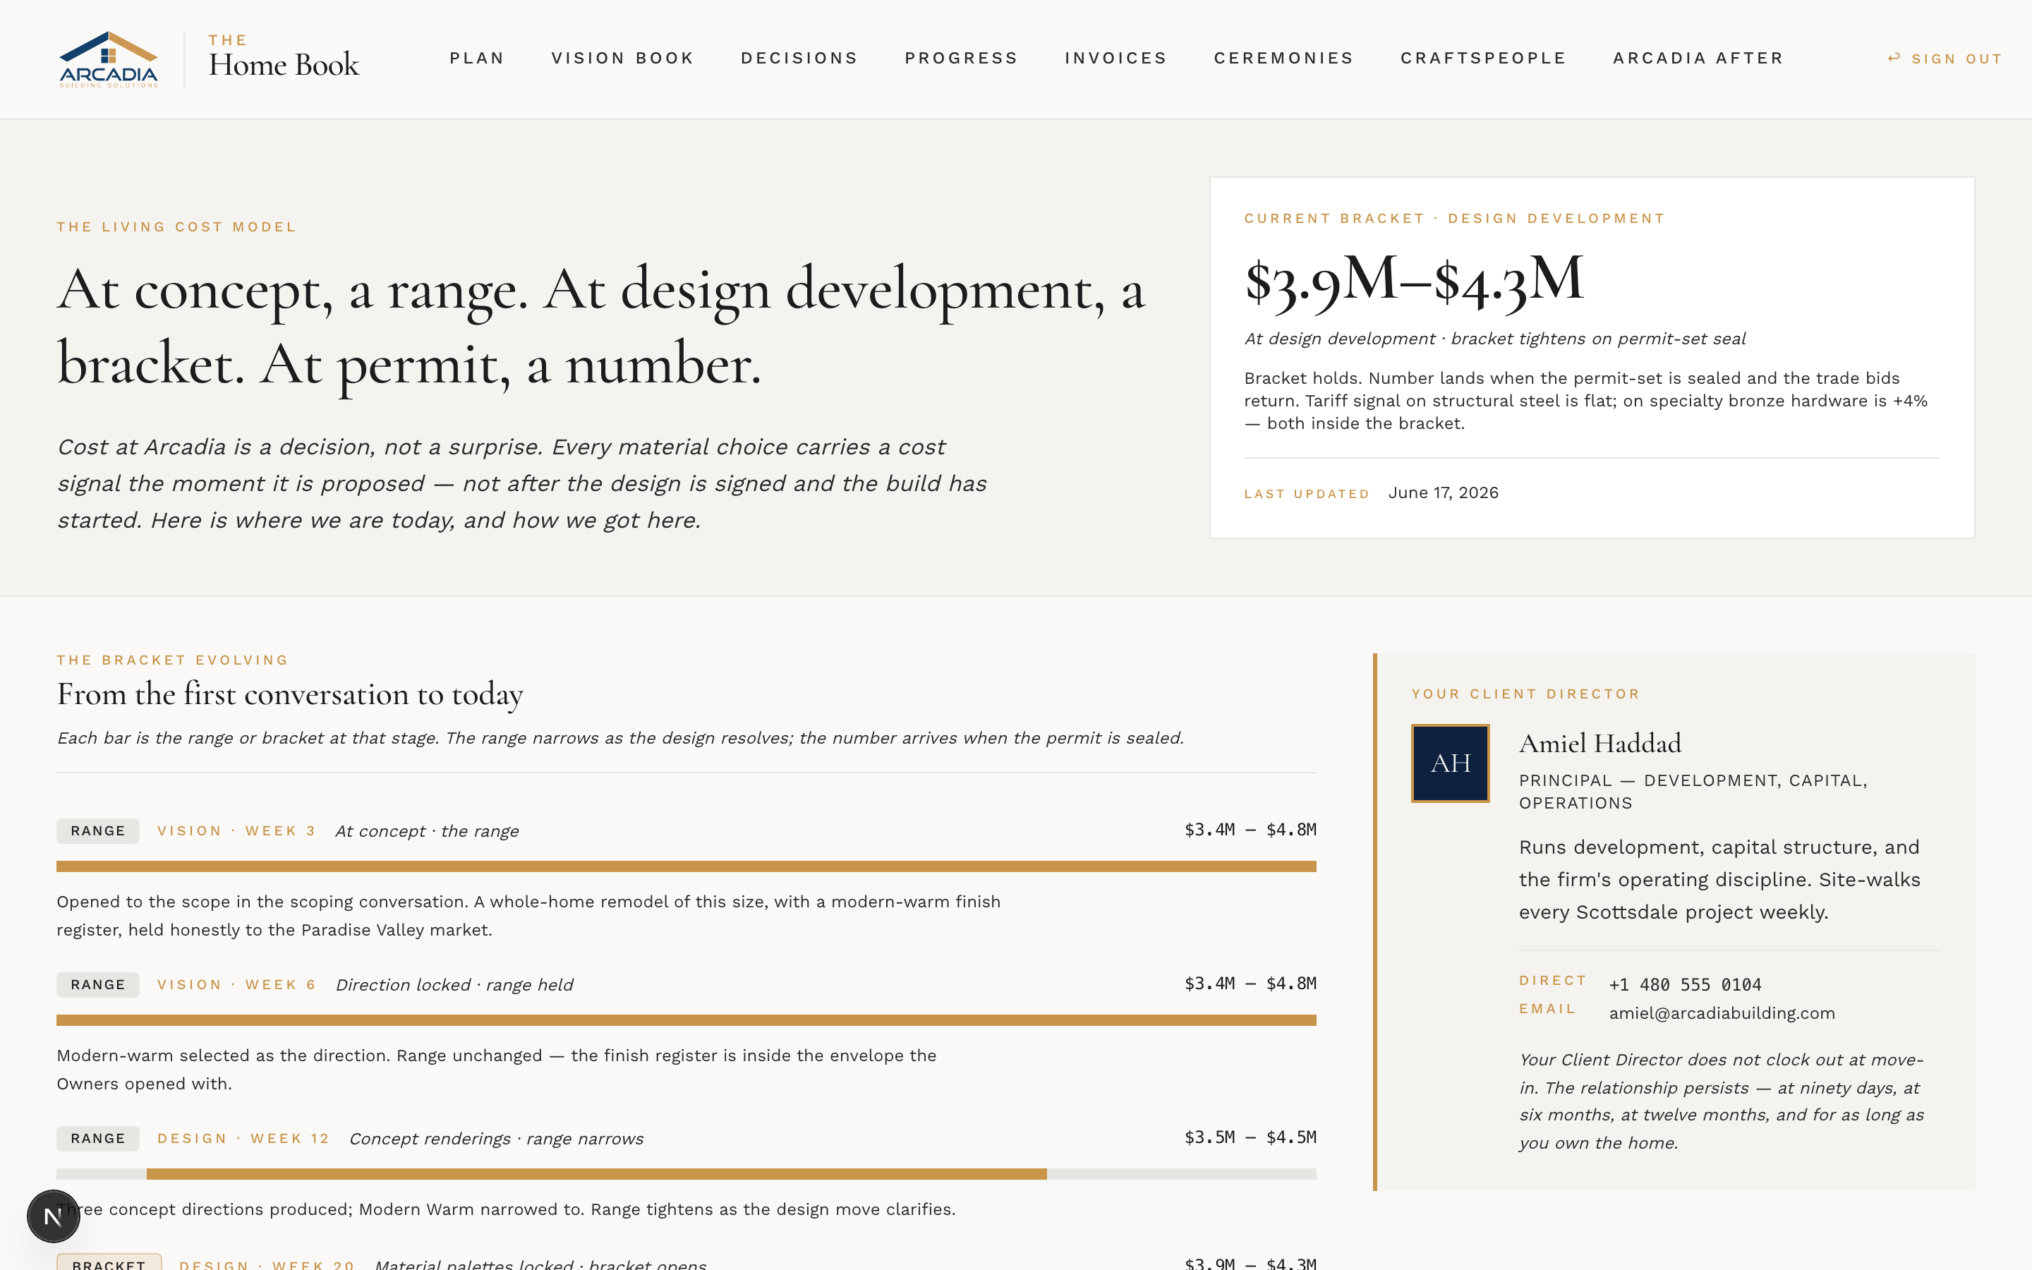Click 'From the first conversation to today' heading
Image resolution: width=2032 pixels, height=1270 pixels.
290,695
